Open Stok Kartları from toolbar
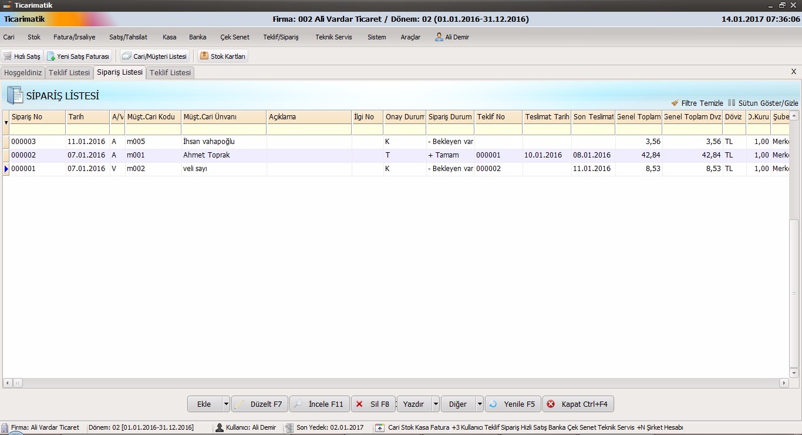 (x=204, y=56)
